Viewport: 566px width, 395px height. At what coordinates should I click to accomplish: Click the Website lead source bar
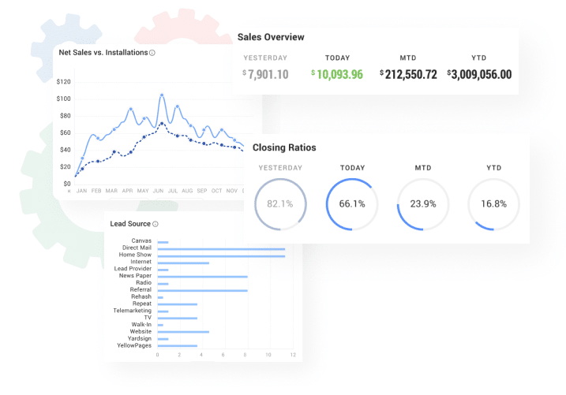point(183,332)
